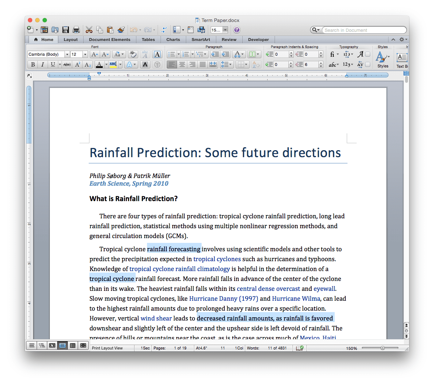Select the Format Painter brush icon
Viewport: 434px width, 385px height.
(x=121, y=30)
